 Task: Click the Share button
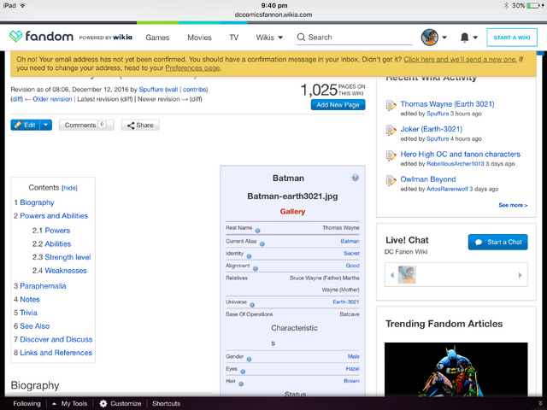pyautogui.click(x=140, y=126)
